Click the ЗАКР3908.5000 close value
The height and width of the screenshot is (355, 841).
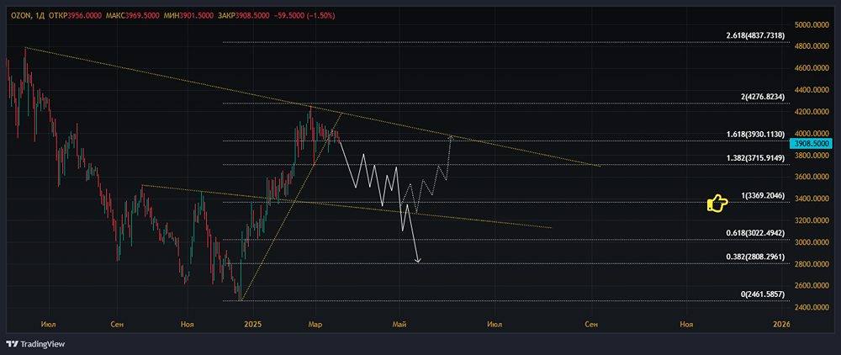245,16
